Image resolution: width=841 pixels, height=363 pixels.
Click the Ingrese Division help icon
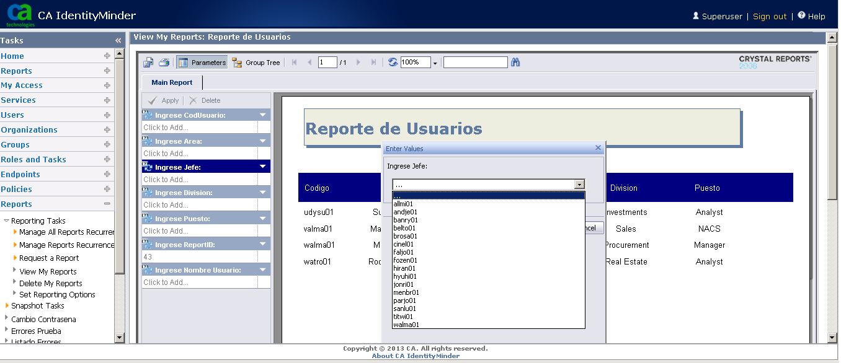coord(148,192)
